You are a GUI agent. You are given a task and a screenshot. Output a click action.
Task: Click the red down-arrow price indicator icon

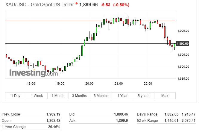(x=77, y=3)
